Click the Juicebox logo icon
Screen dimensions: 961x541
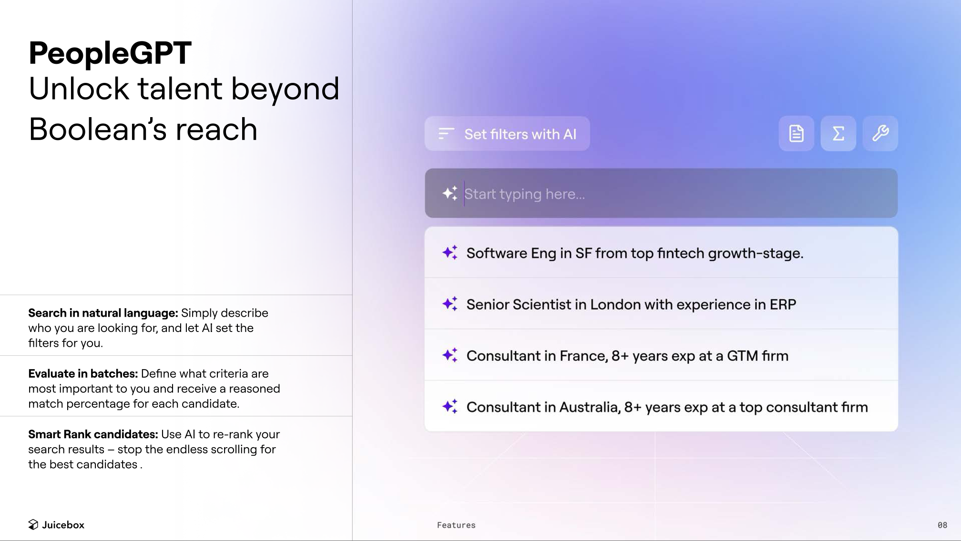33,524
